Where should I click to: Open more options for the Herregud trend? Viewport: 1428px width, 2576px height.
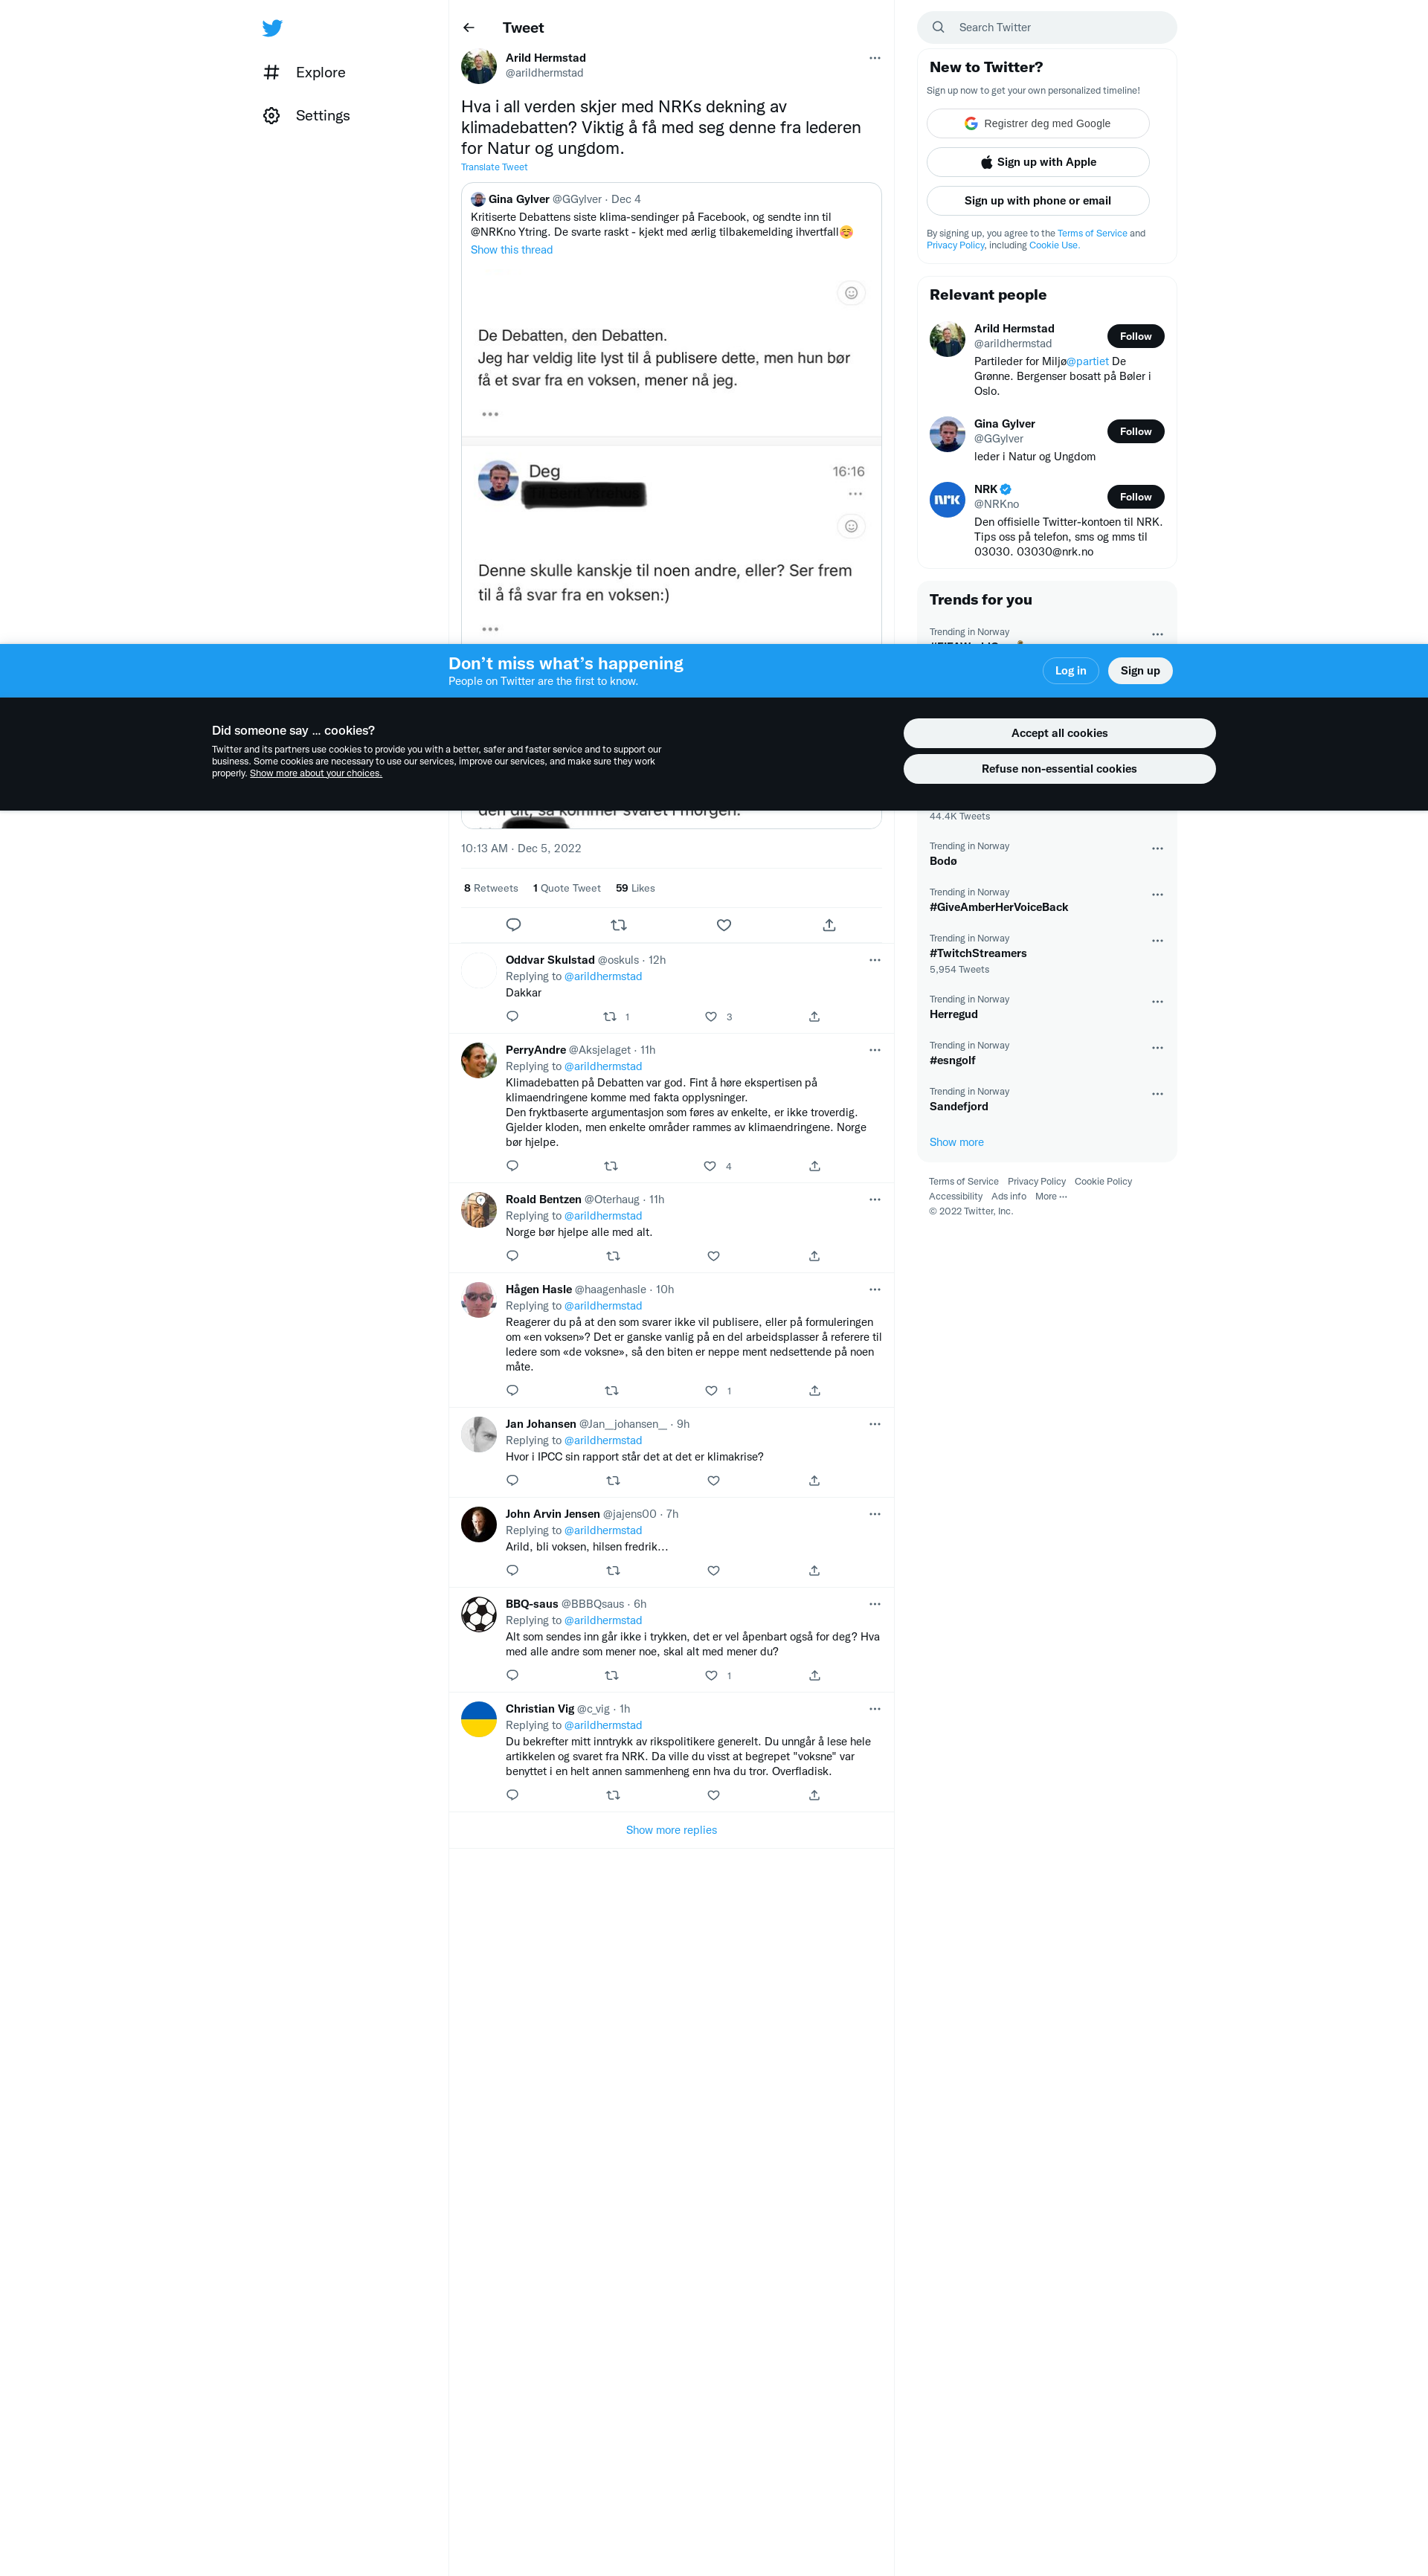point(1157,1002)
